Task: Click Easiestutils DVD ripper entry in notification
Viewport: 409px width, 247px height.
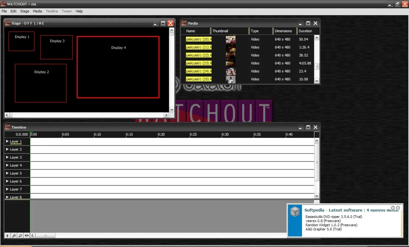Action: click(334, 217)
